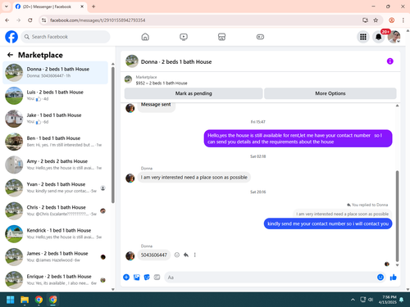Screen dimensions: 410x307
Task: Open the browser tab search dropdown
Action: [x=7, y=7]
